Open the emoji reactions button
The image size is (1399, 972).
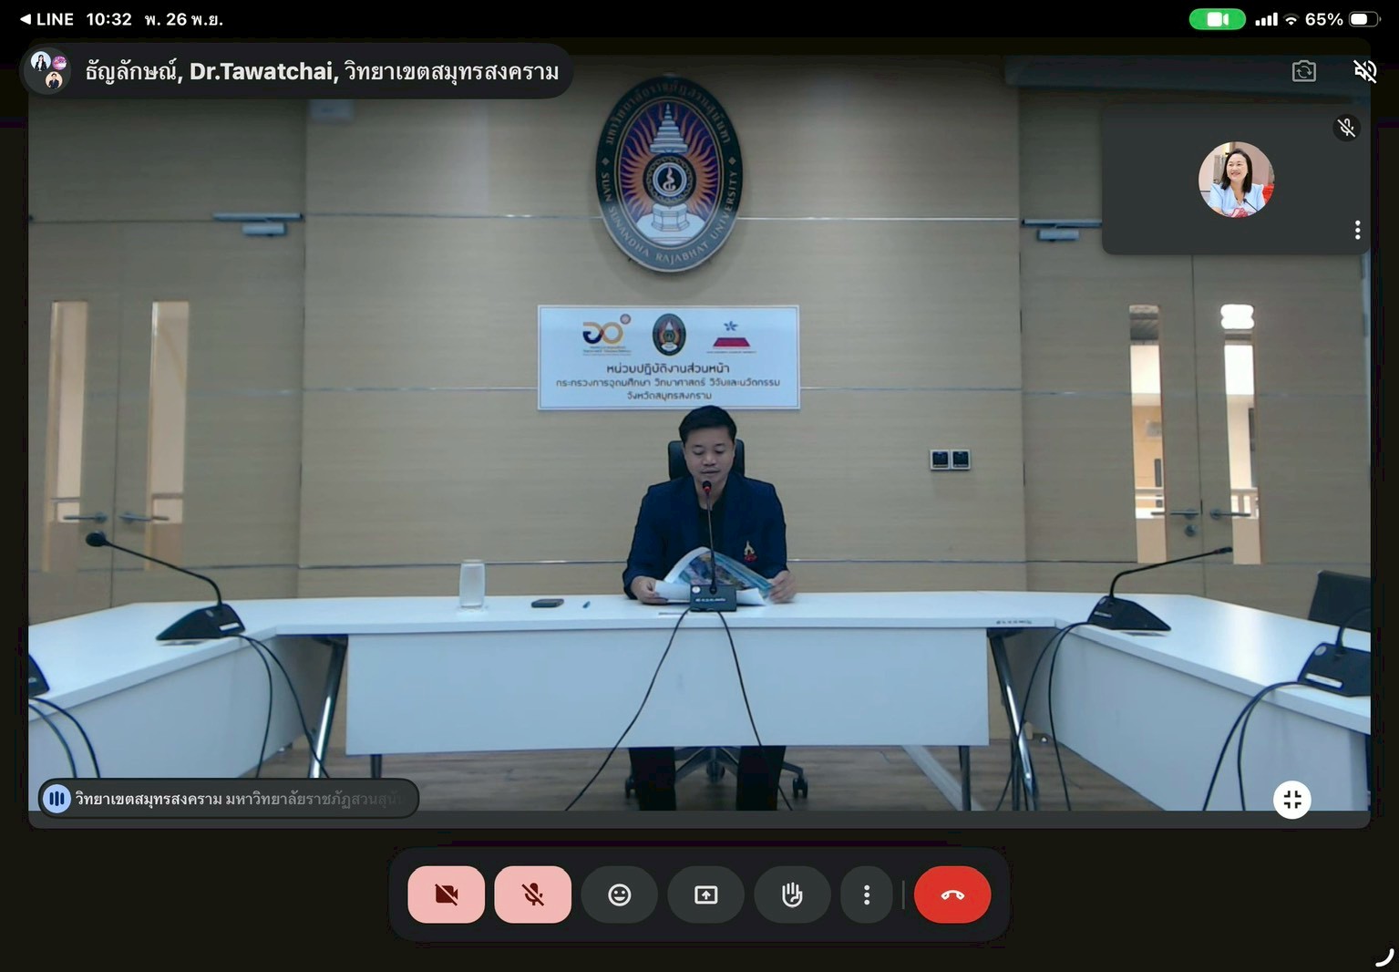(619, 894)
